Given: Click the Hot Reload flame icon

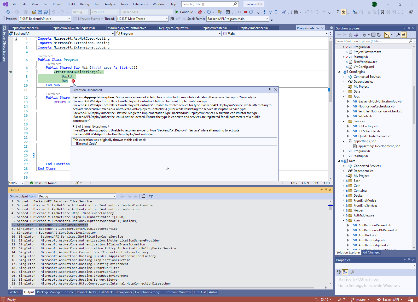Looking at the screenshot, I should pos(200,12).
